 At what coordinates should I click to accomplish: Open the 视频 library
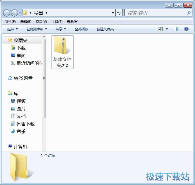point(21,101)
